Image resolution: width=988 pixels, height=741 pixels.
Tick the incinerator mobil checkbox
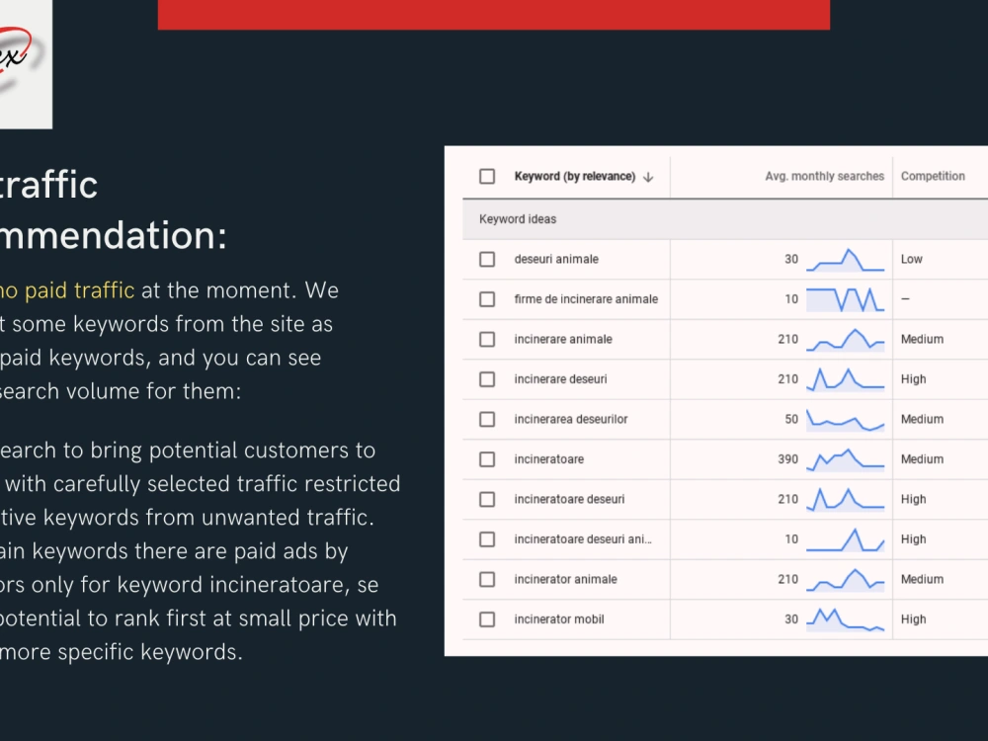coord(487,619)
